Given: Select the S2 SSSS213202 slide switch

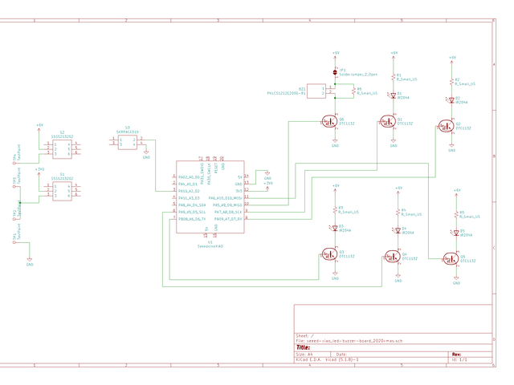Looking at the screenshot, I should tap(62, 149).
